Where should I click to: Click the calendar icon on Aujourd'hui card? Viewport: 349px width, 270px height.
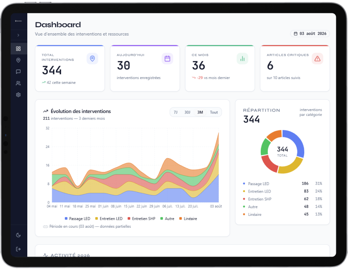(x=167, y=59)
